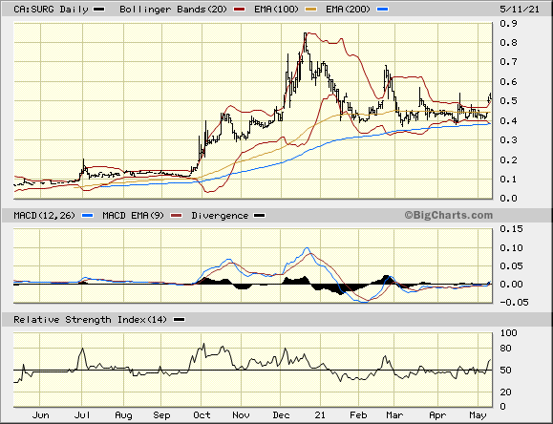
Task: Click the CA:SURG Daily chart title
Action: [x=51, y=10]
